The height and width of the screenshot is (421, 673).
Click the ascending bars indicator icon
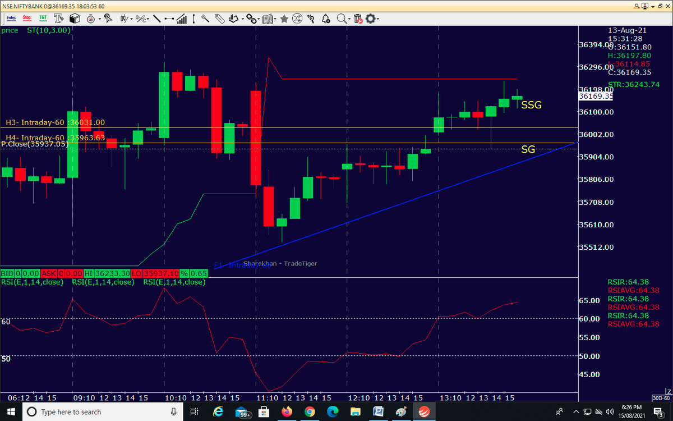coord(182,19)
